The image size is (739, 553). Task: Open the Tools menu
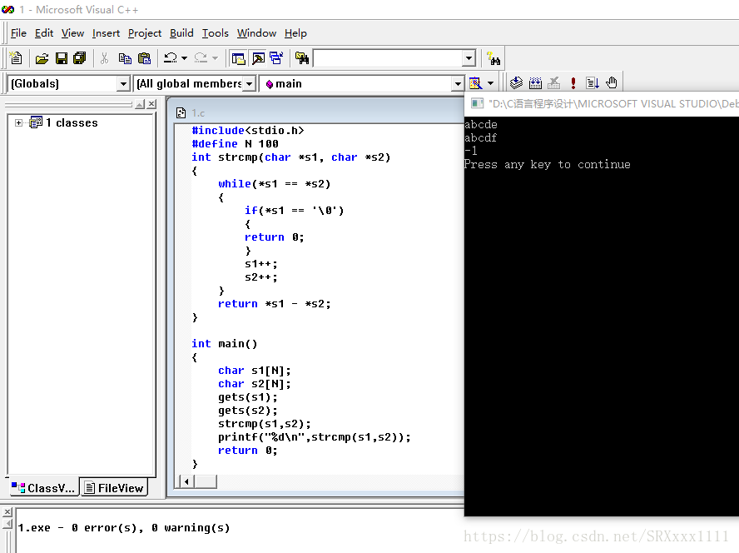[215, 33]
